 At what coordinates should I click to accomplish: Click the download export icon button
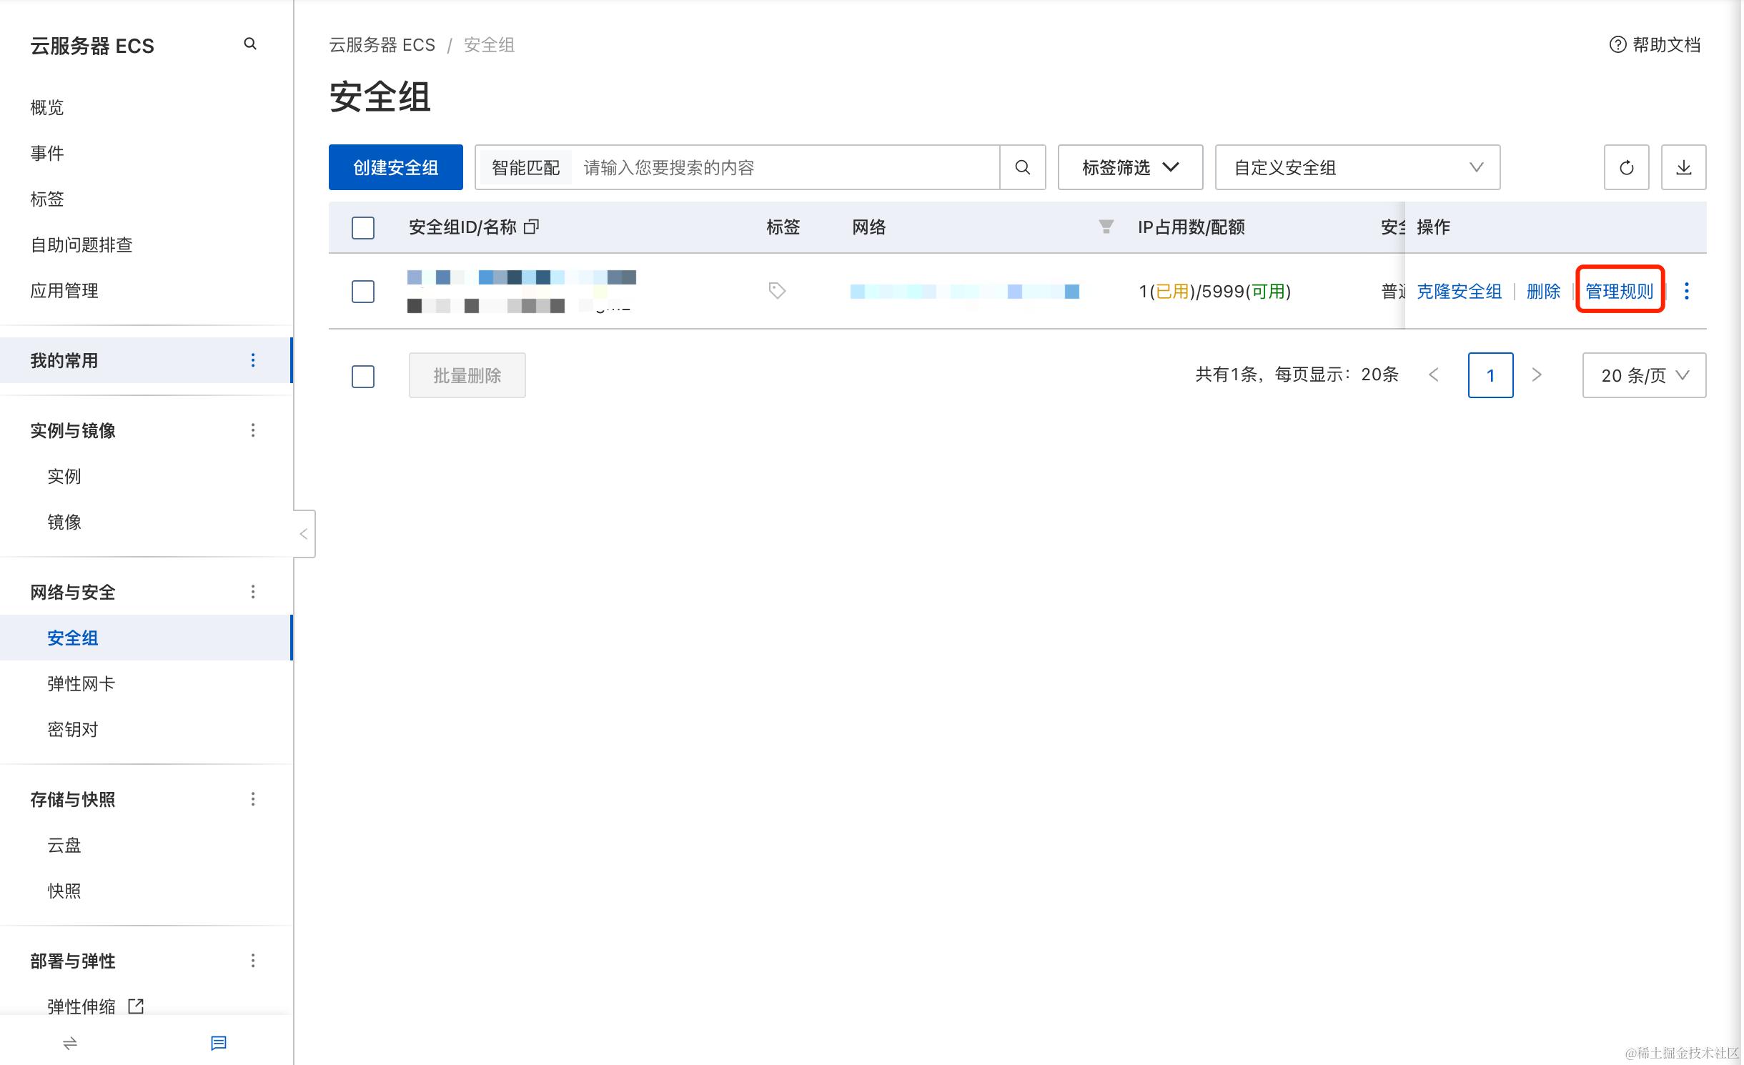click(1683, 167)
